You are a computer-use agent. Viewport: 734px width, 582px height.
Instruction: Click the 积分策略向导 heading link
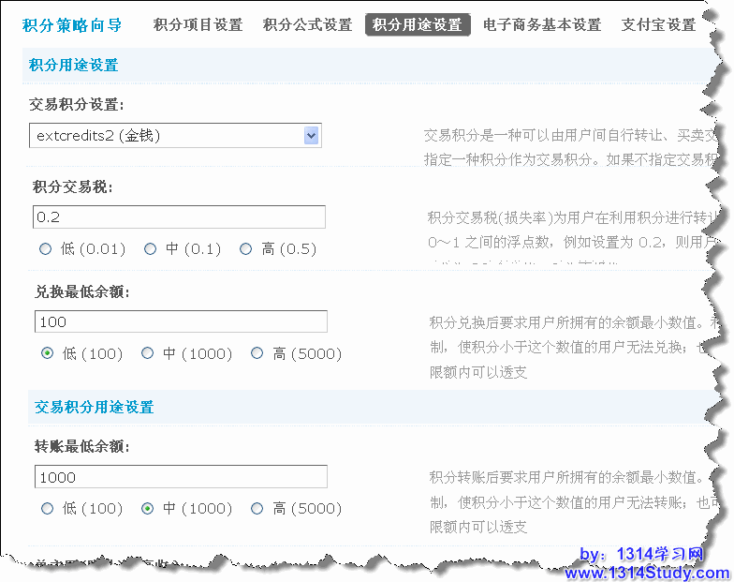click(x=72, y=25)
